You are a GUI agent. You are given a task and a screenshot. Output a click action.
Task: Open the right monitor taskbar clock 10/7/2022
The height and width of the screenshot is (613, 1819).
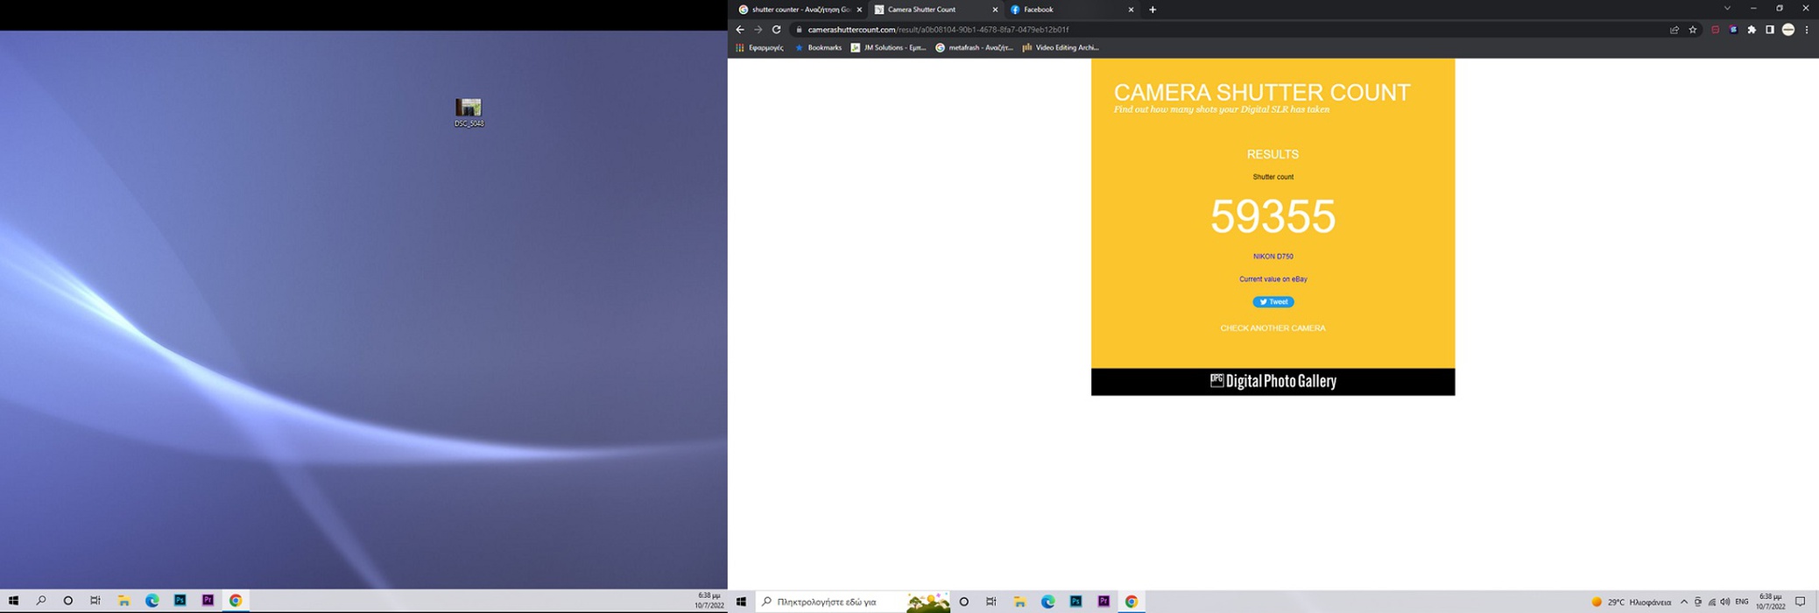click(x=1770, y=602)
